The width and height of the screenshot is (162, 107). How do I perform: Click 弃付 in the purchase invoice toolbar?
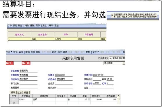(x=65, y=52)
